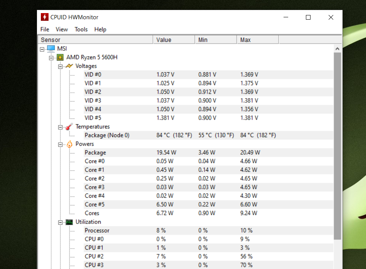366x269 pixels.
Task: Collapse the AMD Ryzen 5 5600H node
Action: pos(51,58)
